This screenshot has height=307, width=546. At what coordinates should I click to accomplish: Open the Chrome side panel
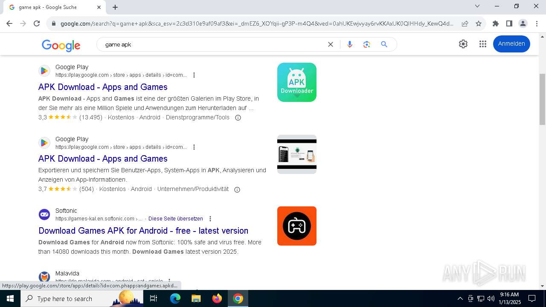point(509,23)
